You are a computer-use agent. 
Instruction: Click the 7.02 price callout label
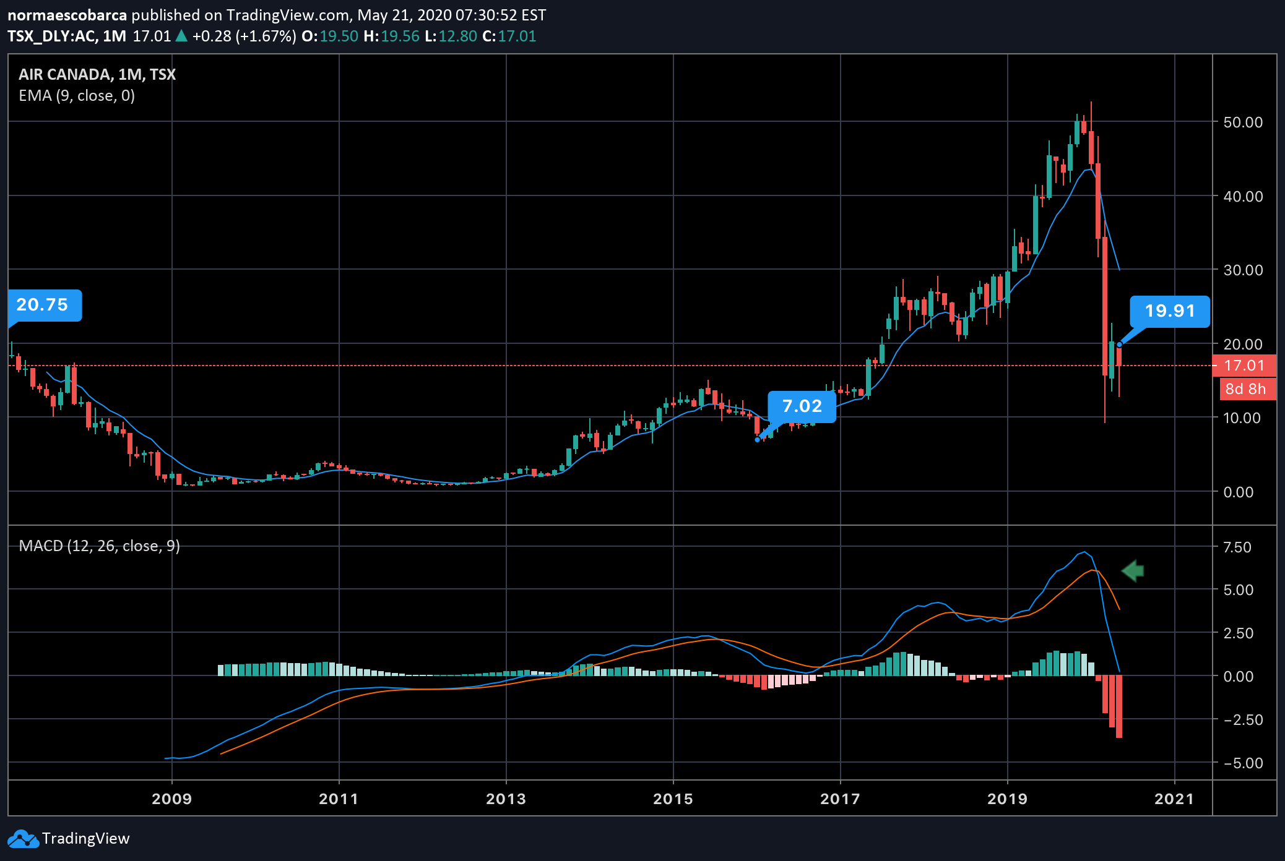[802, 406]
